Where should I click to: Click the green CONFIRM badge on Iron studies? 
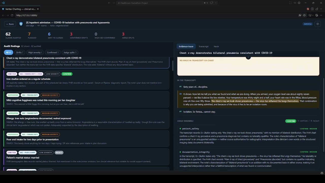tap(67, 74)
